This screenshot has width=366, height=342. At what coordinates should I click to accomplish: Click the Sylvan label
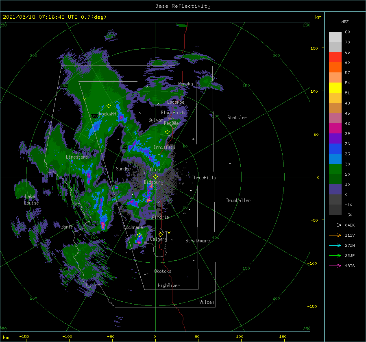point(156,120)
